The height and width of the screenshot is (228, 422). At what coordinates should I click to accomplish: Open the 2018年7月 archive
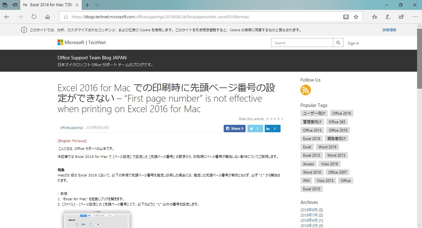[309, 215]
